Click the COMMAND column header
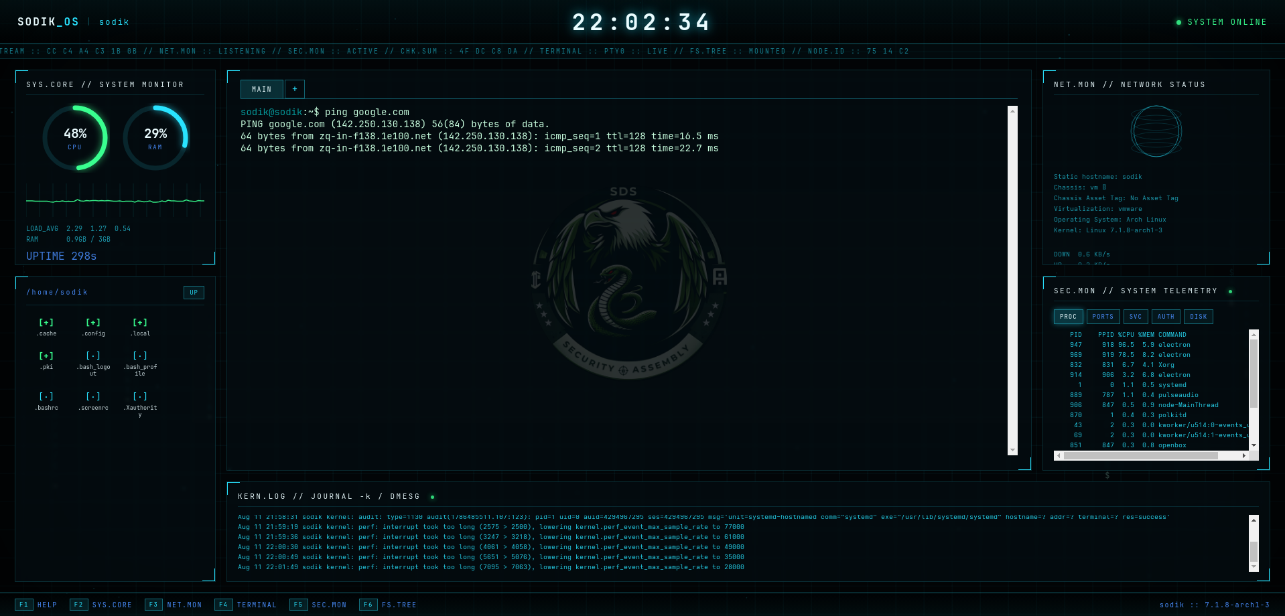The width and height of the screenshot is (1285, 616). [x=1172, y=335]
